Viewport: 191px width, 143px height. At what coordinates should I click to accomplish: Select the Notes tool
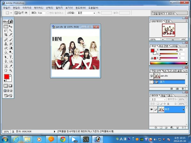(6, 66)
